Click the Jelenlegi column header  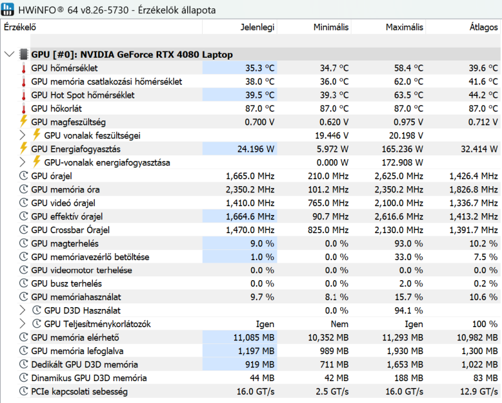click(240, 27)
